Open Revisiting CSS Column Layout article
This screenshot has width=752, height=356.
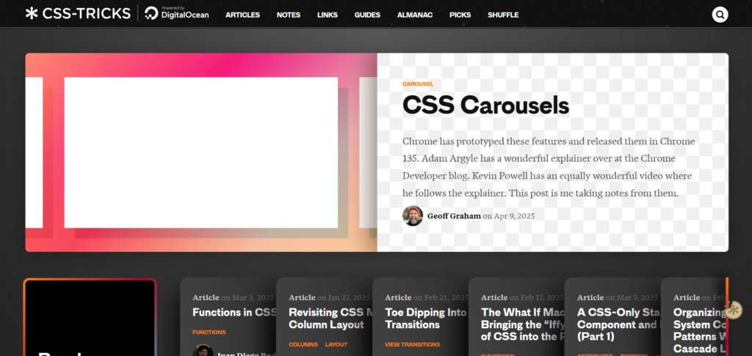point(331,318)
